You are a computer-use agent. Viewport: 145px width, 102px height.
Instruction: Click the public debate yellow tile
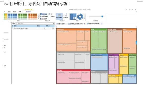pos(124,60)
